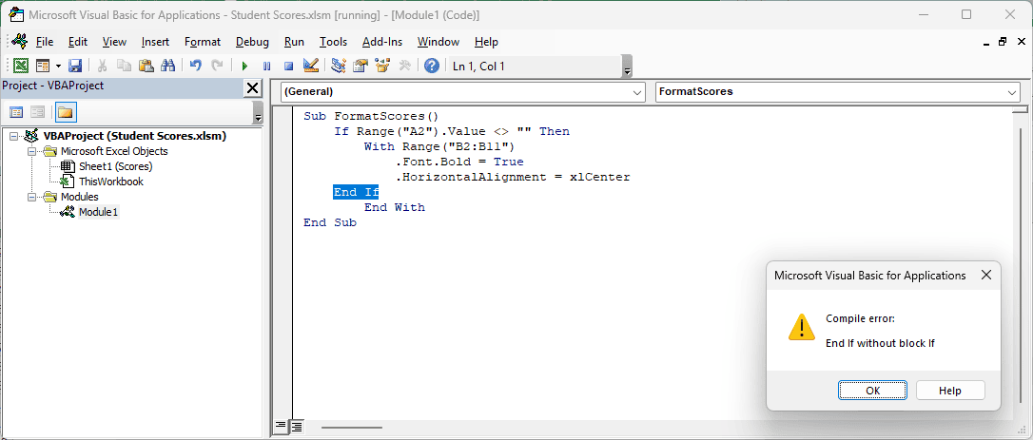Toggle Design Mode icon
The image size is (1033, 440).
coord(311,66)
